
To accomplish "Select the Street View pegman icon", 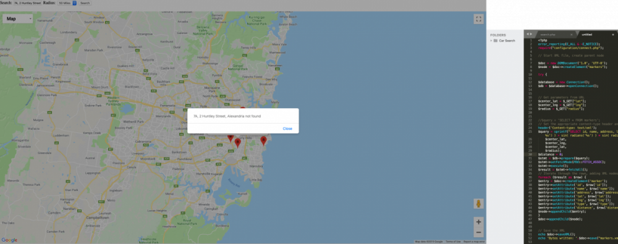I will click(x=478, y=204).
